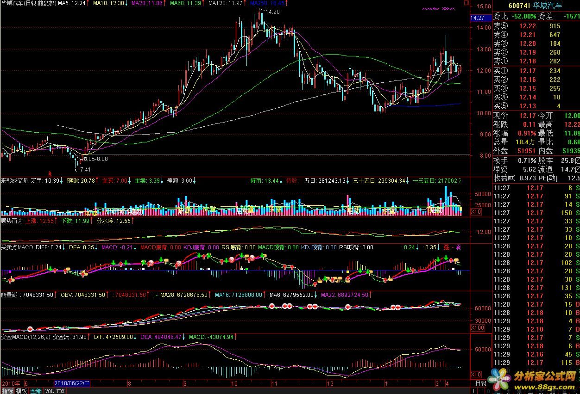Click the 卖① price 12.18
This screenshot has width=580, height=394.
pyautogui.click(x=527, y=61)
